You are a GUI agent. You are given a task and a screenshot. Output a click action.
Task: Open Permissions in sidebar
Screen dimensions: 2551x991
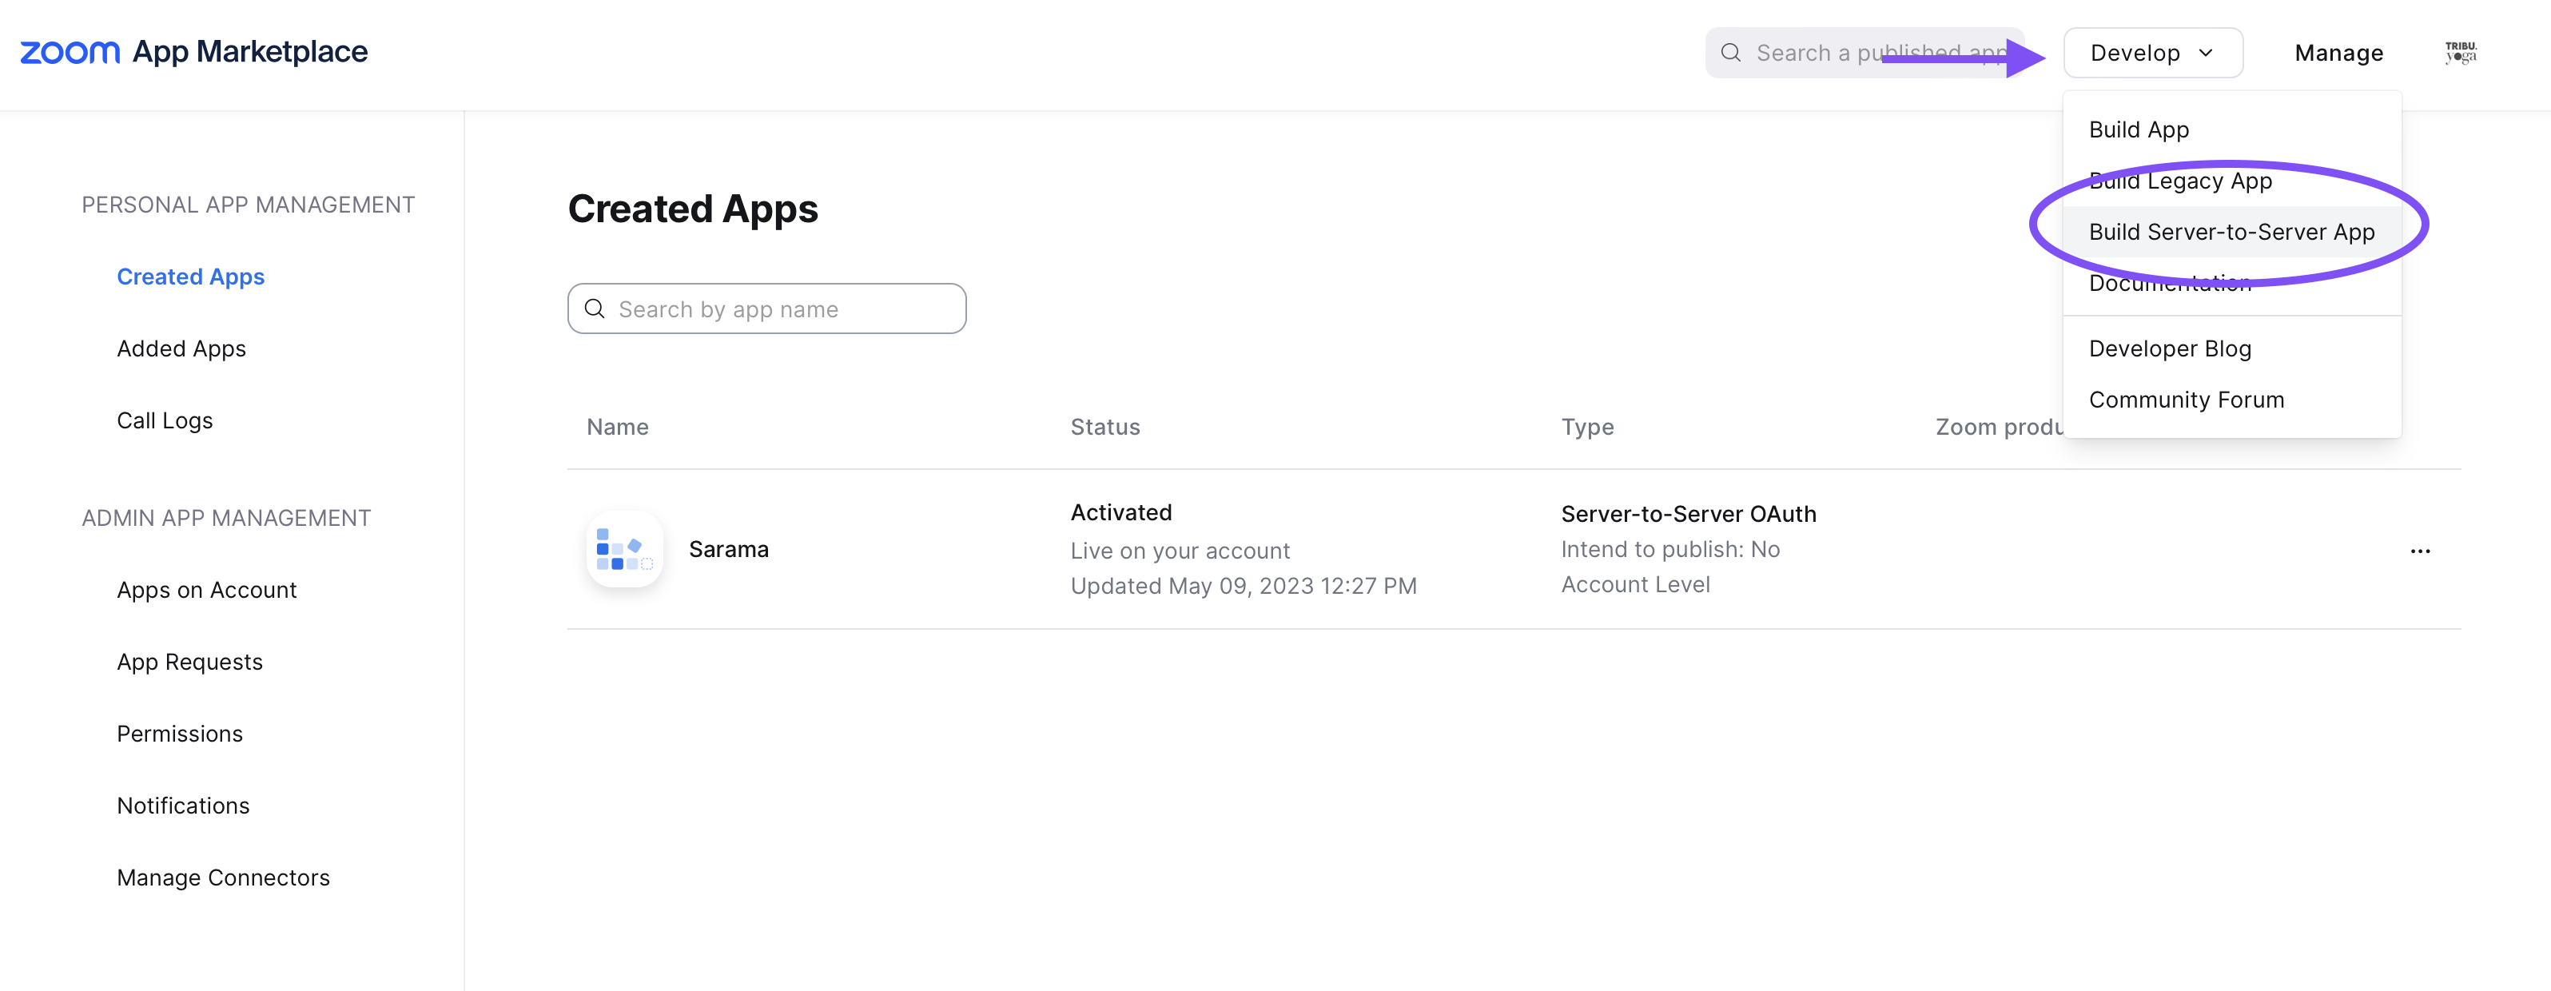179,734
